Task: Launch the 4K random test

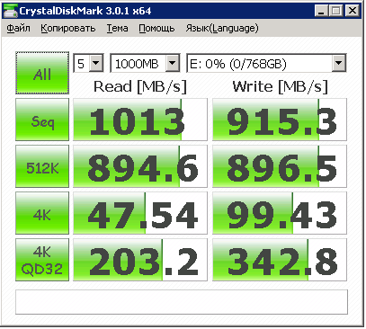Action: point(42,213)
